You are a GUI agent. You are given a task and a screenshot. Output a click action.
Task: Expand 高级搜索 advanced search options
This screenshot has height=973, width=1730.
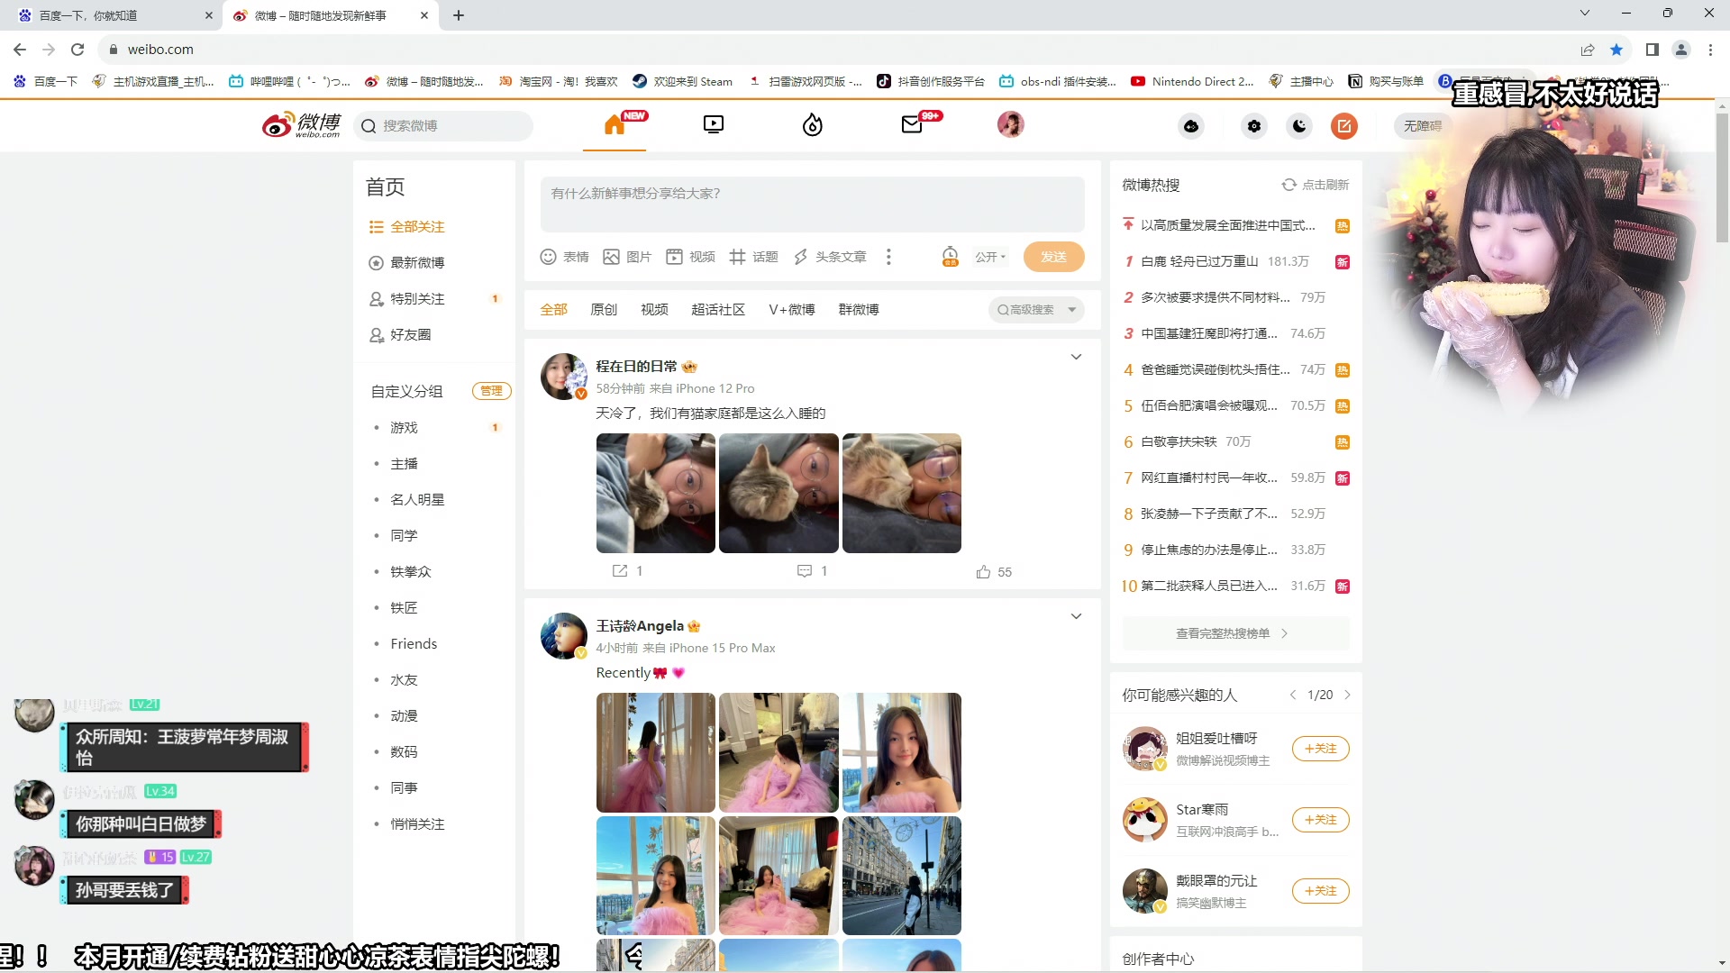click(x=1034, y=309)
